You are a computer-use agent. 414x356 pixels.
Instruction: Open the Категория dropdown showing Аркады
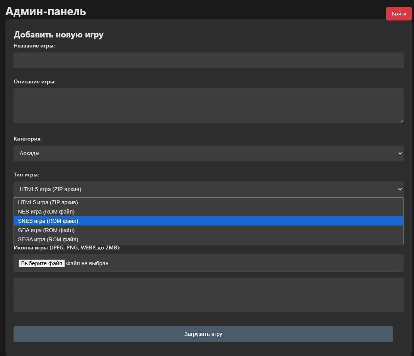click(208, 153)
